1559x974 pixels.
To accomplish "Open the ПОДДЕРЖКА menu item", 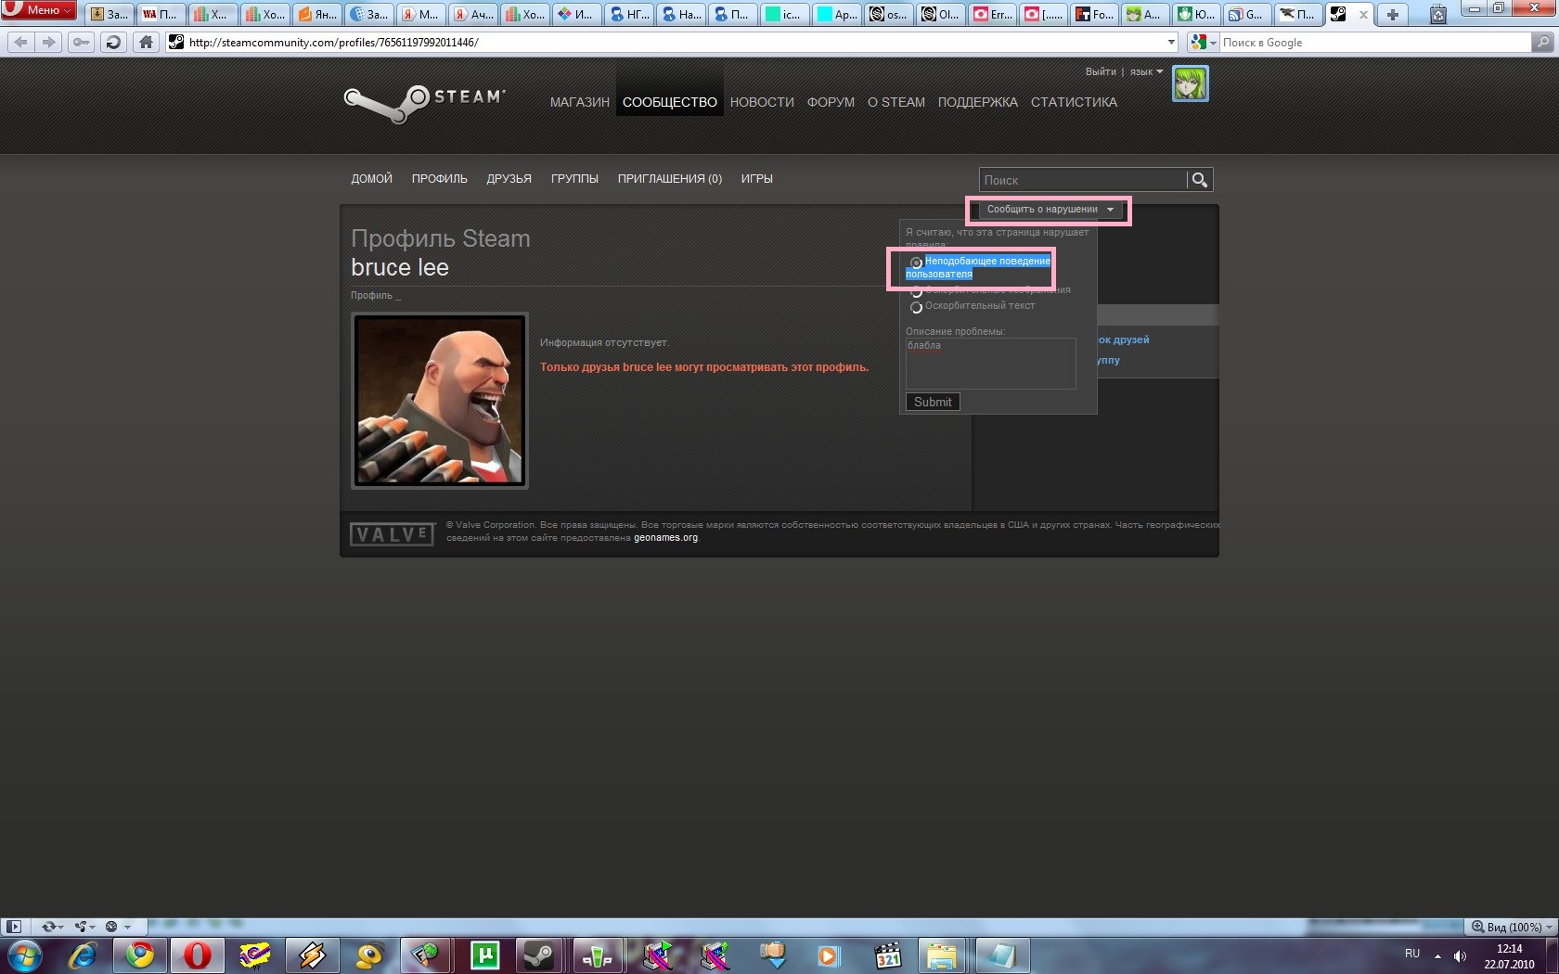I will 978,102.
